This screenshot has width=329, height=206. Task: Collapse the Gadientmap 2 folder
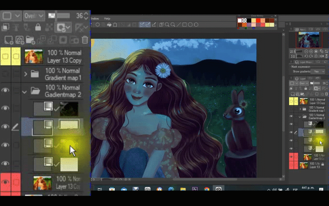coord(24,91)
